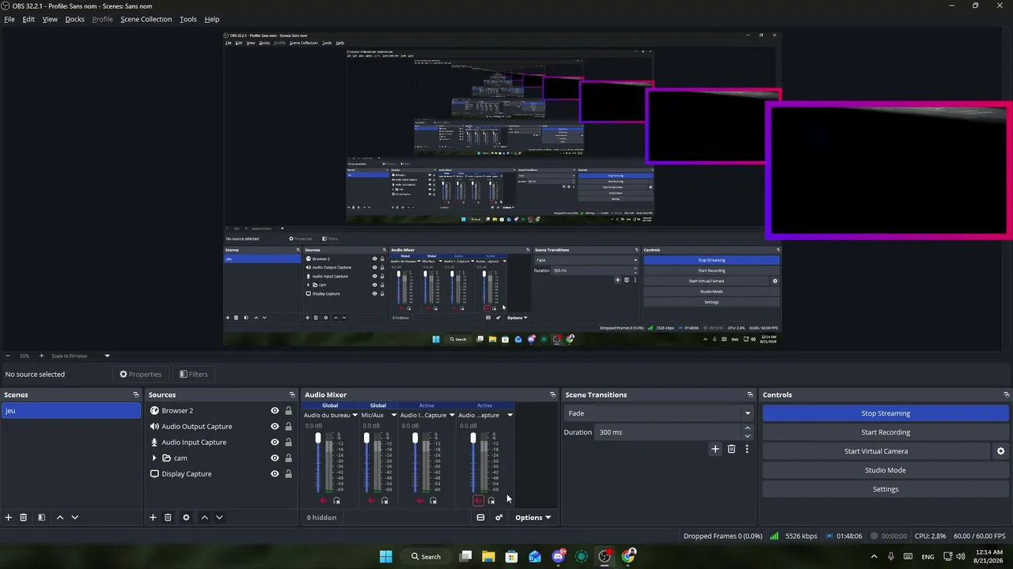The width and height of the screenshot is (1013, 569).
Task: Open Audio ...apture channel dropdown arrow
Action: pos(510,415)
